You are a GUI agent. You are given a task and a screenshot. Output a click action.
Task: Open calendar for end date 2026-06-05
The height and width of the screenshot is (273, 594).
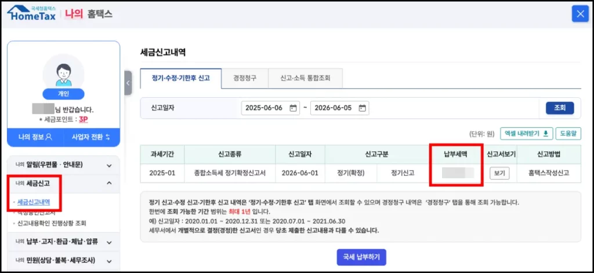pyautogui.click(x=362, y=108)
